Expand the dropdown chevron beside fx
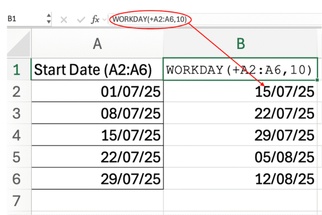Viewport: 322px width, 215px height. (x=104, y=19)
